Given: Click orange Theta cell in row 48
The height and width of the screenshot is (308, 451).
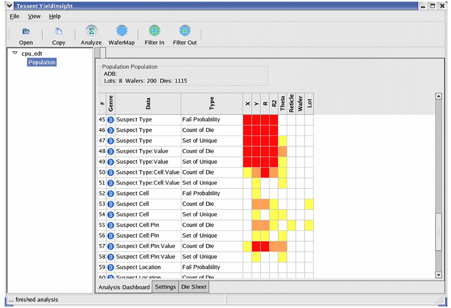Looking at the screenshot, I should tap(282, 152).
